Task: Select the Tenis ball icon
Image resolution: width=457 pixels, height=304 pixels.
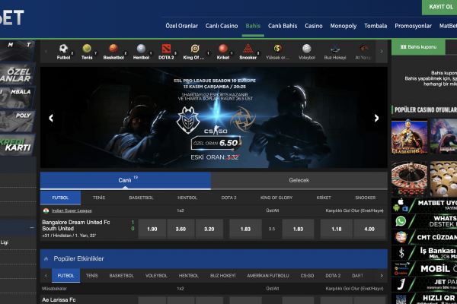Action: [x=87, y=49]
